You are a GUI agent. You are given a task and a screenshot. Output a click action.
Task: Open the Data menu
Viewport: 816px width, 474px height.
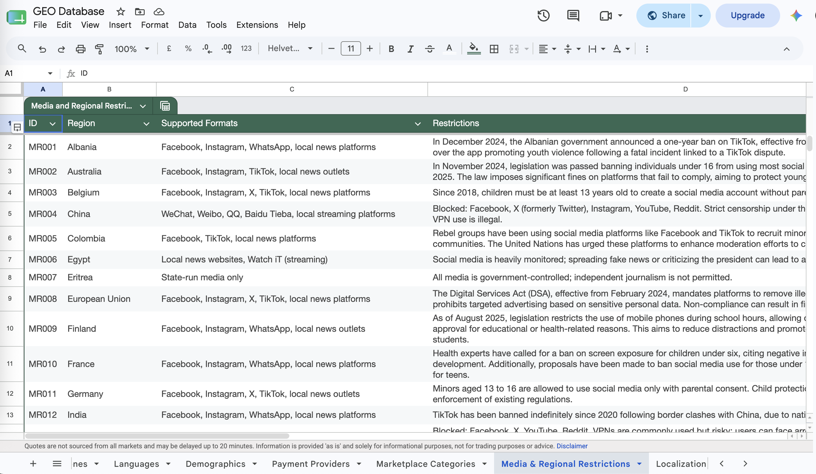pos(187,25)
